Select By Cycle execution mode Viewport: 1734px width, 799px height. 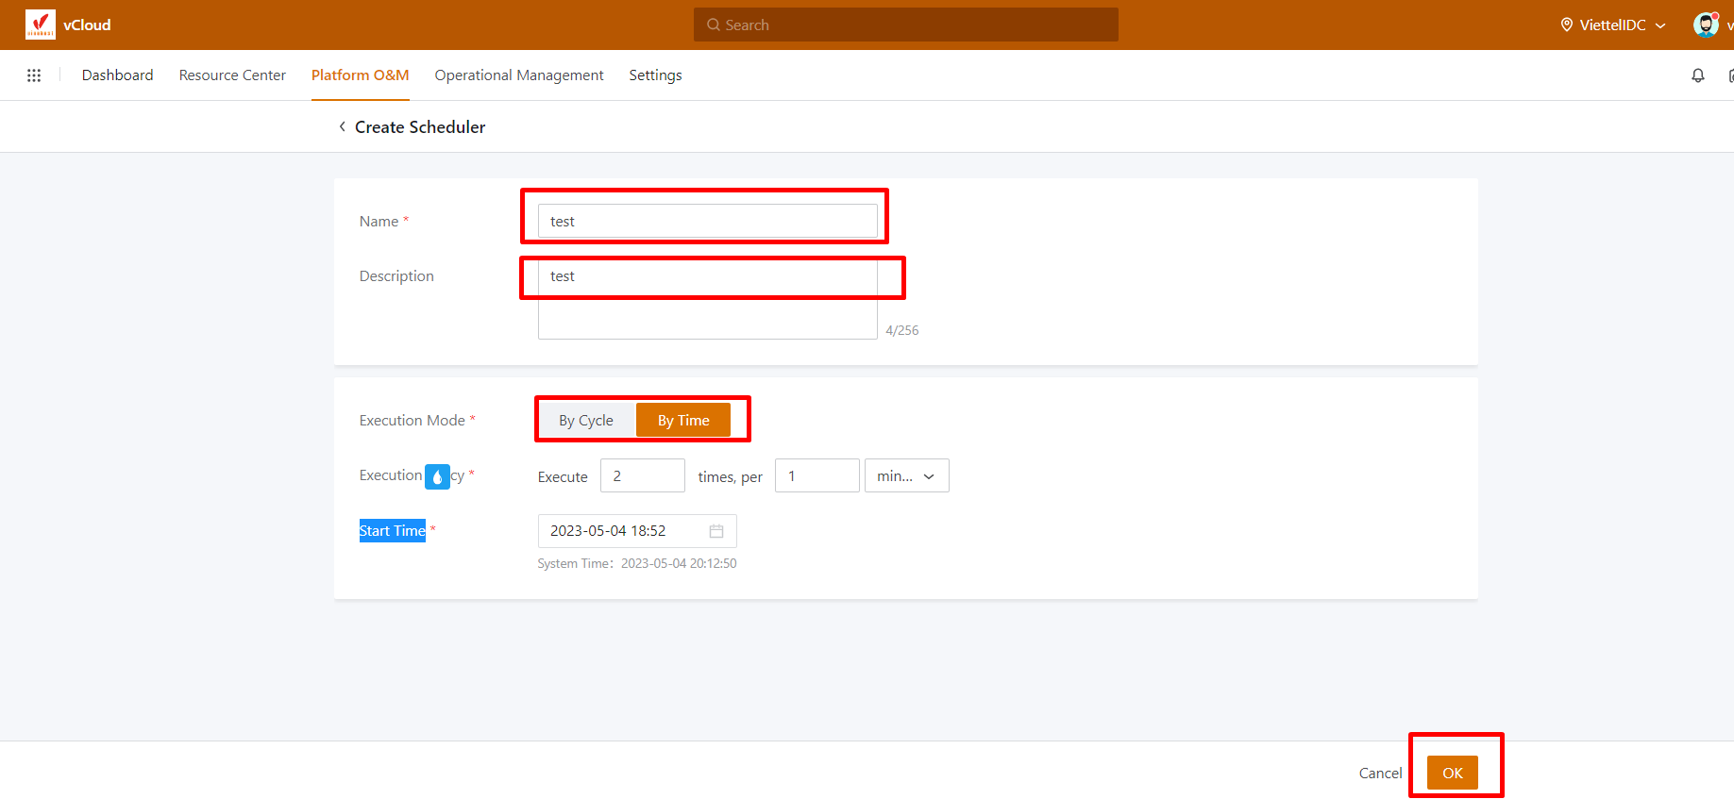(585, 421)
